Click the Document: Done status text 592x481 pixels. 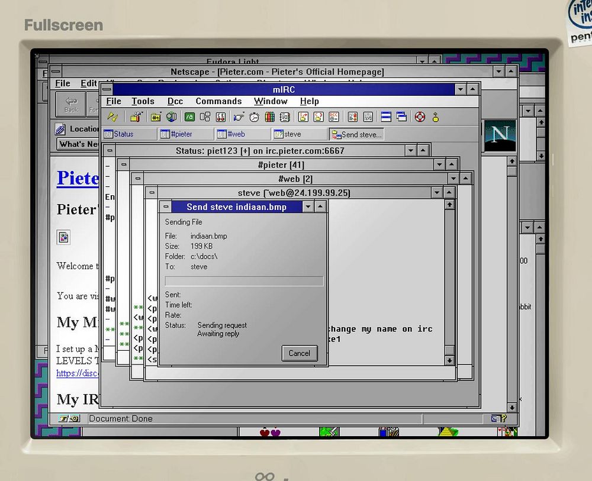(x=121, y=418)
